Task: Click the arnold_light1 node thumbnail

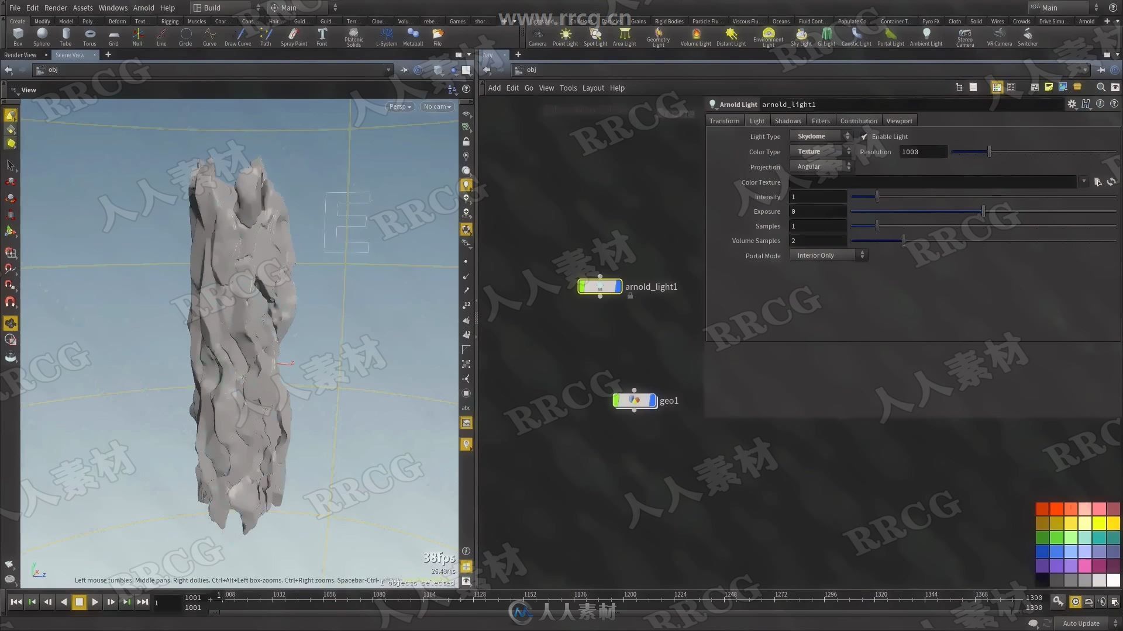Action: point(600,287)
